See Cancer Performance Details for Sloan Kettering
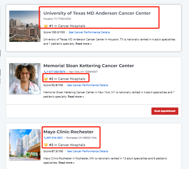 88,85
